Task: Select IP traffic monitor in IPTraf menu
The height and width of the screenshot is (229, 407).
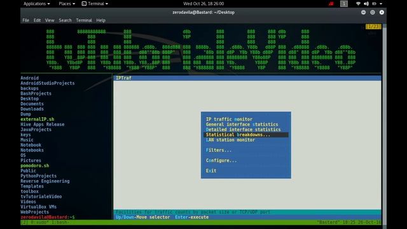Action: (x=229, y=119)
